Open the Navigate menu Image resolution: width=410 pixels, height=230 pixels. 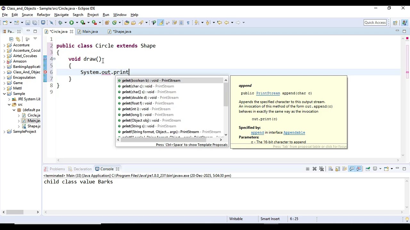(x=61, y=15)
